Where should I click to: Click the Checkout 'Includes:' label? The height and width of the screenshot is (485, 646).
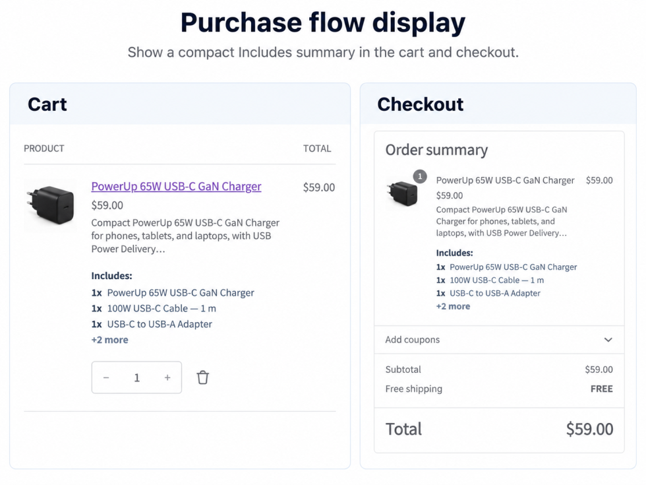[454, 253]
